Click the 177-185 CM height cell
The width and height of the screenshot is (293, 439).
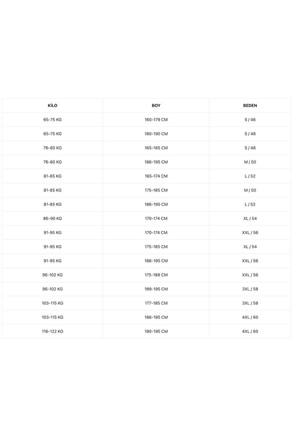click(x=156, y=303)
